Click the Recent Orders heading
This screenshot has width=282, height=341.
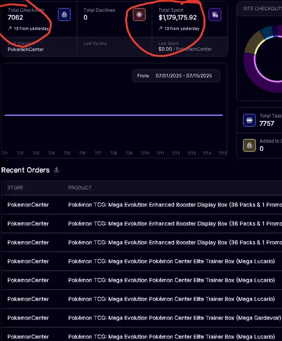(x=26, y=170)
